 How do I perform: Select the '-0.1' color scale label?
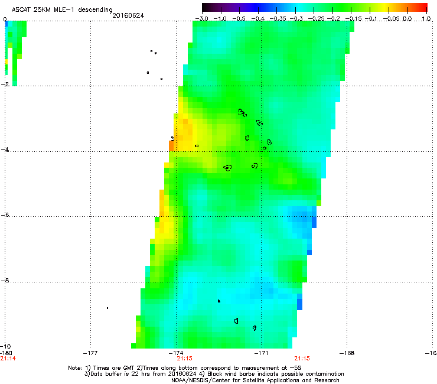coord(371,19)
